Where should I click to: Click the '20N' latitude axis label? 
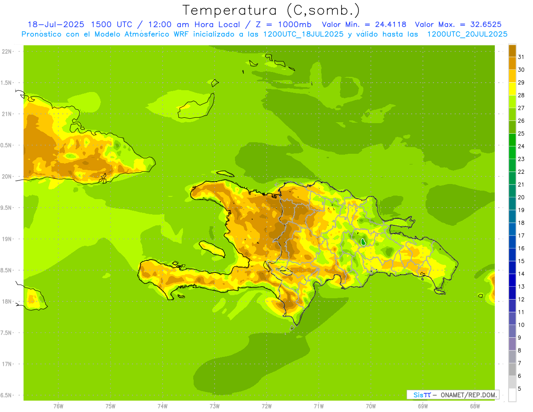coord(7,176)
